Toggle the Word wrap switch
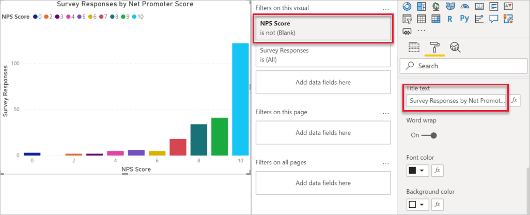The width and height of the screenshot is (530, 215). 429,135
